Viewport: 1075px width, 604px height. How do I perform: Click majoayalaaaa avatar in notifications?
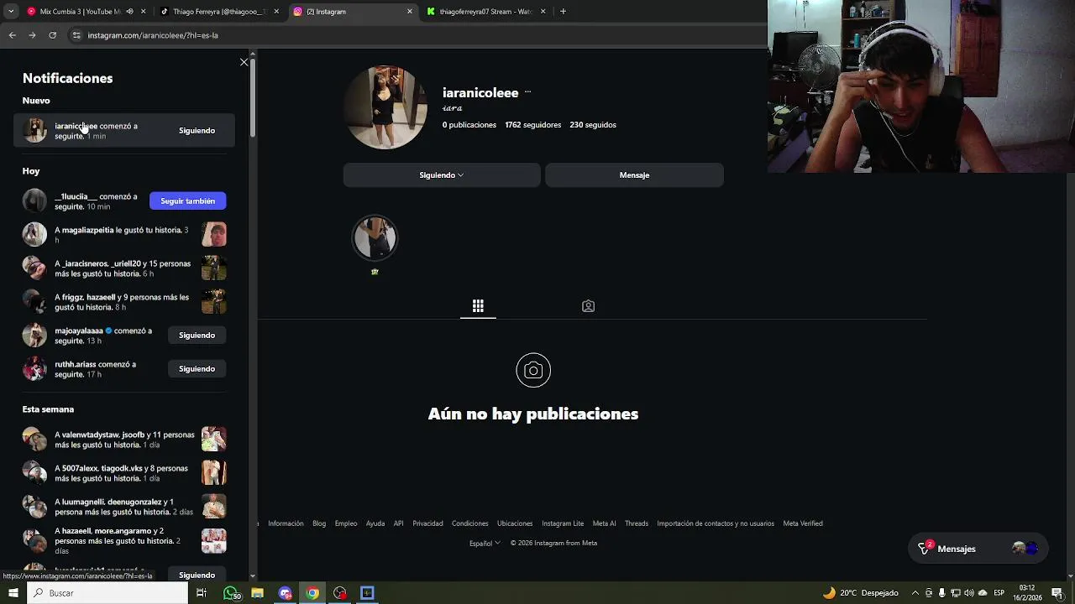[x=34, y=336]
